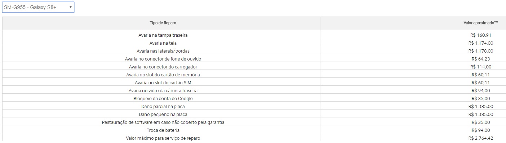Click Valor máximo para serviço de reparo
The height and width of the screenshot is (143, 506).
coord(163,138)
